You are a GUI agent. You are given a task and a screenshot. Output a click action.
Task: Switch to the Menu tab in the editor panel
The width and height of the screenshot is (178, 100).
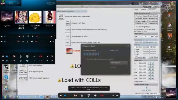[x=136, y=10]
